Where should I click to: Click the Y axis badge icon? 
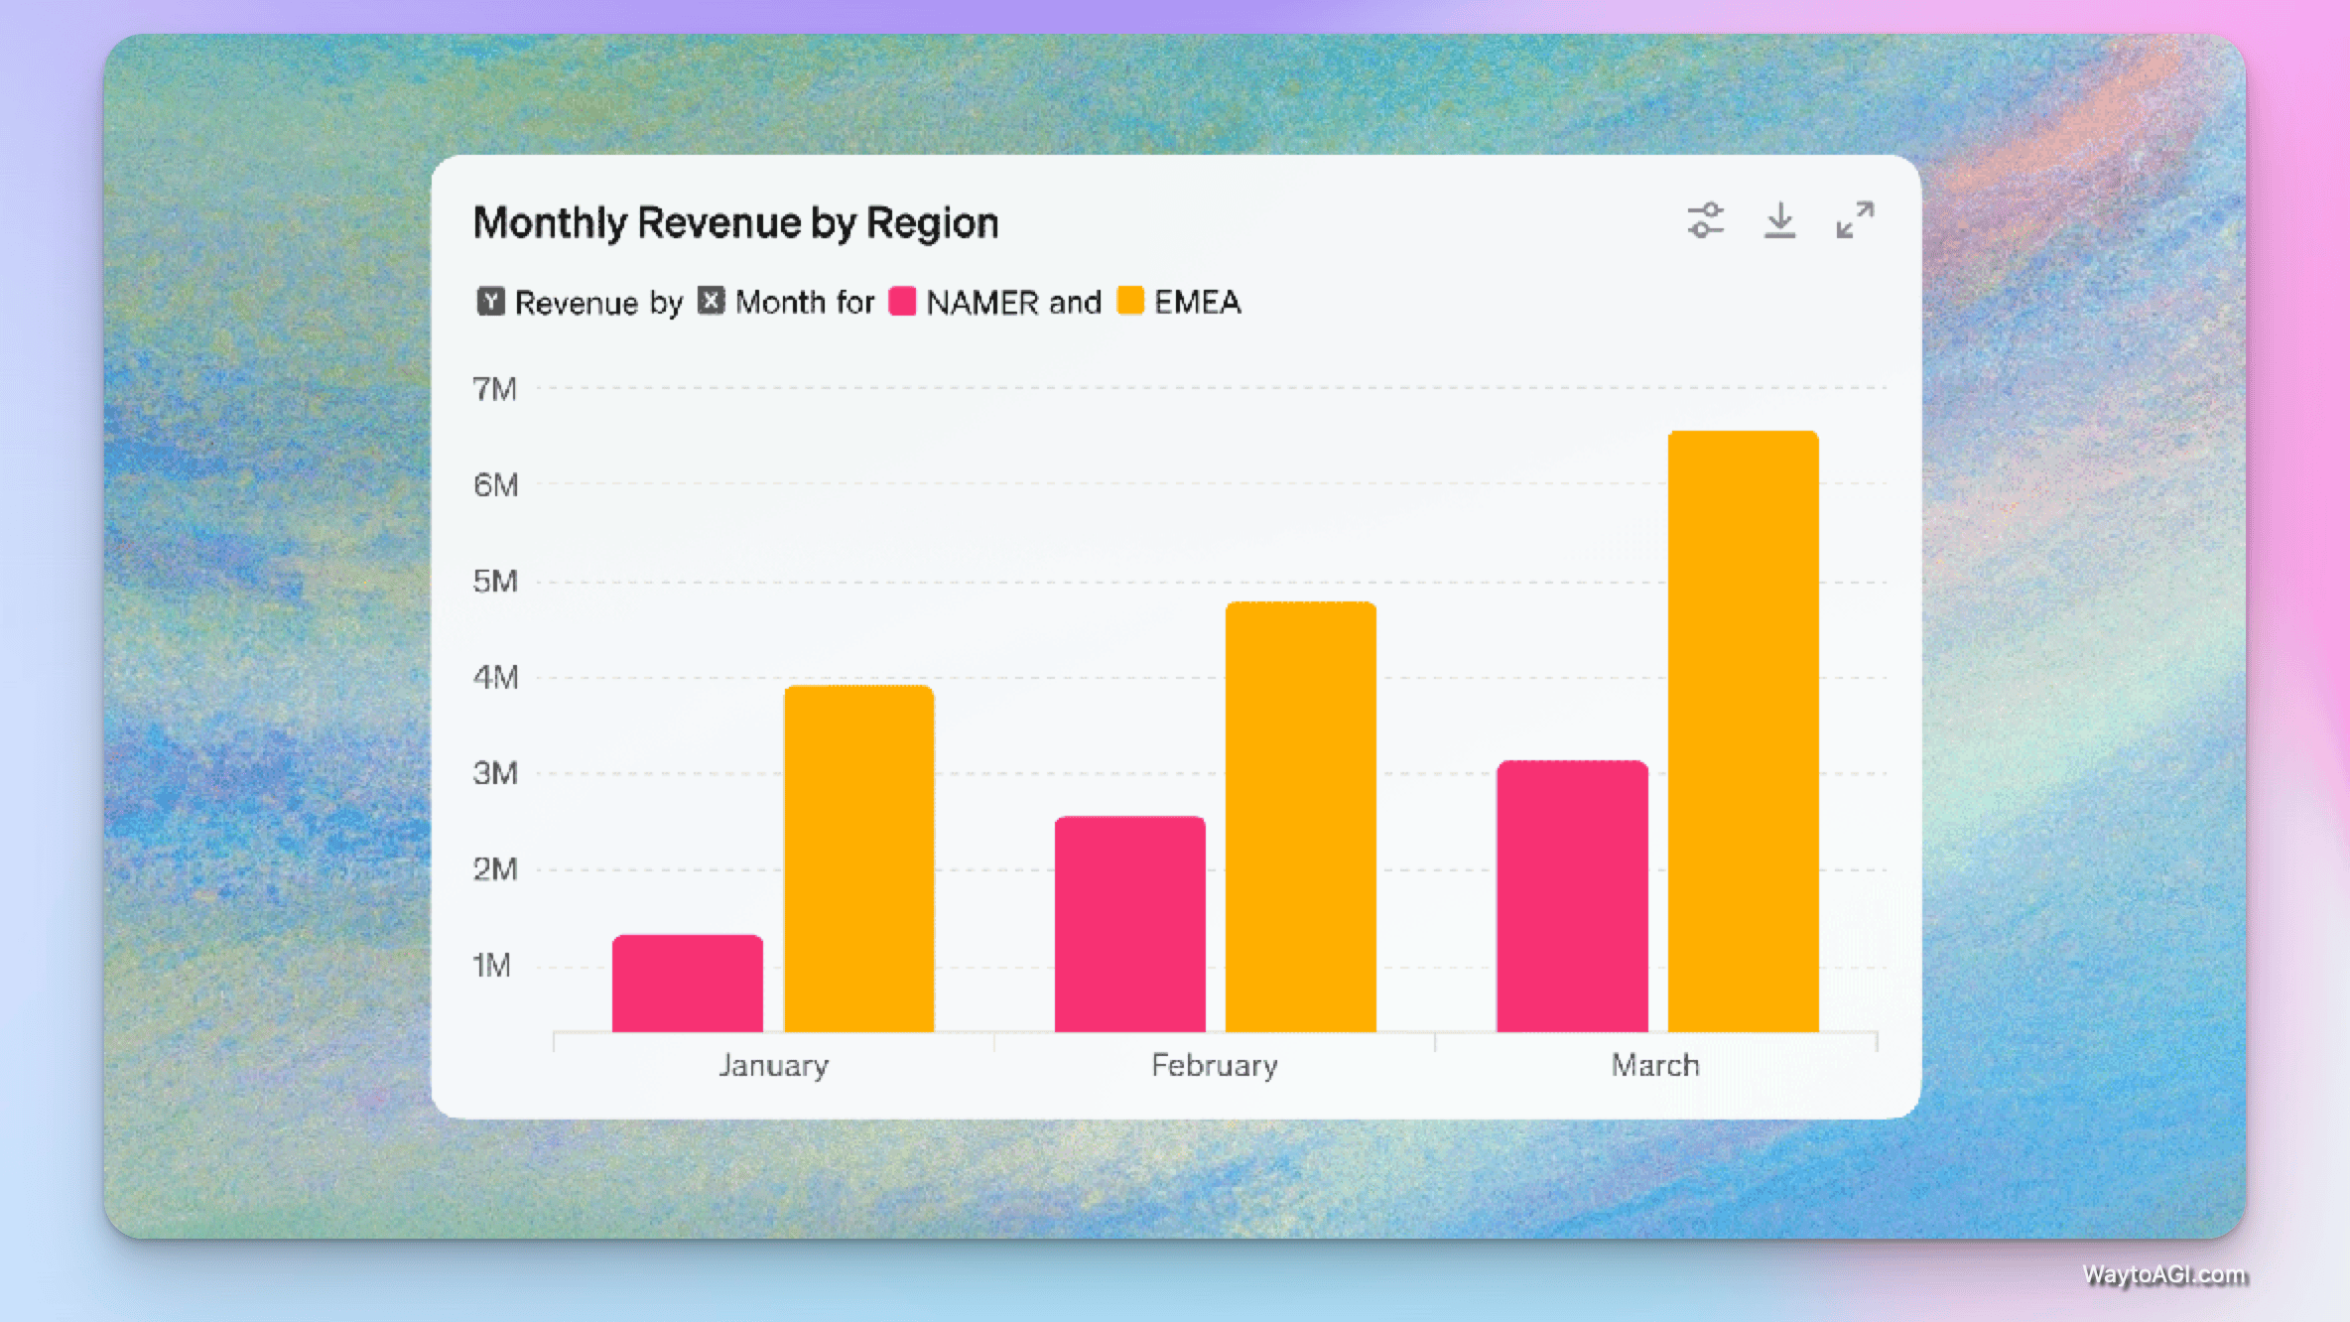tap(490, 301)
